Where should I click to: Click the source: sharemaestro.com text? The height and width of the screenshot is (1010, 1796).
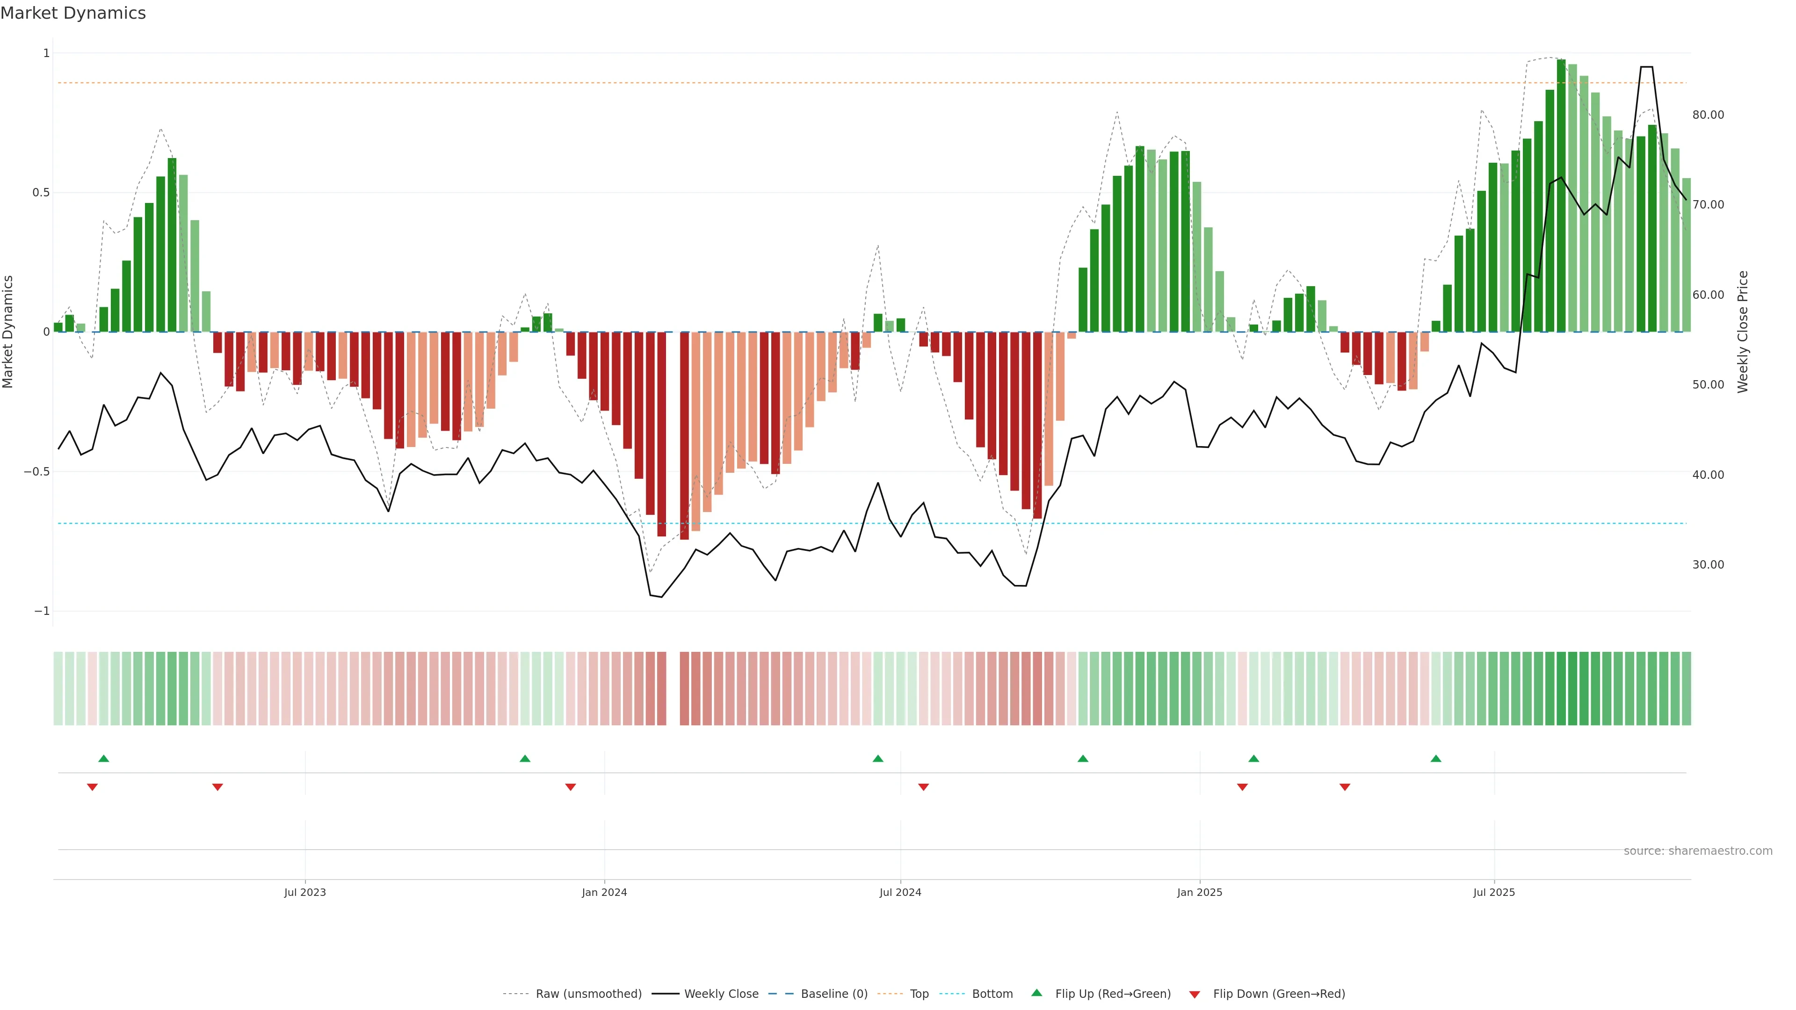coord(1698,851)
